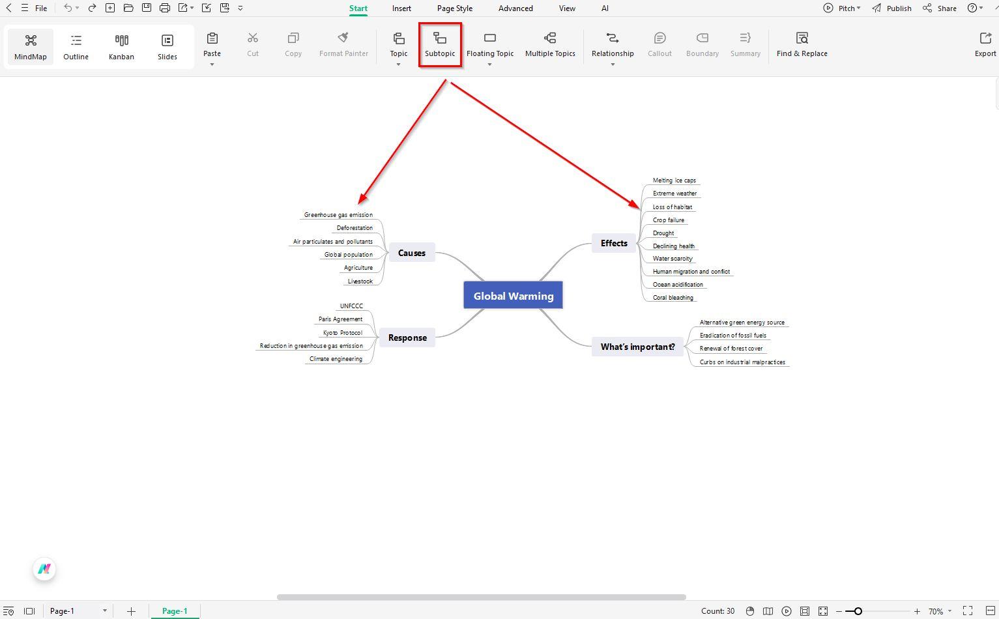Click the printer icon
This screenshot has width=999, height=619.
click(x=165, y=8)
